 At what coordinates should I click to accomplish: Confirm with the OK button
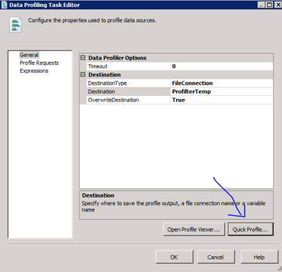coord(174,257)
